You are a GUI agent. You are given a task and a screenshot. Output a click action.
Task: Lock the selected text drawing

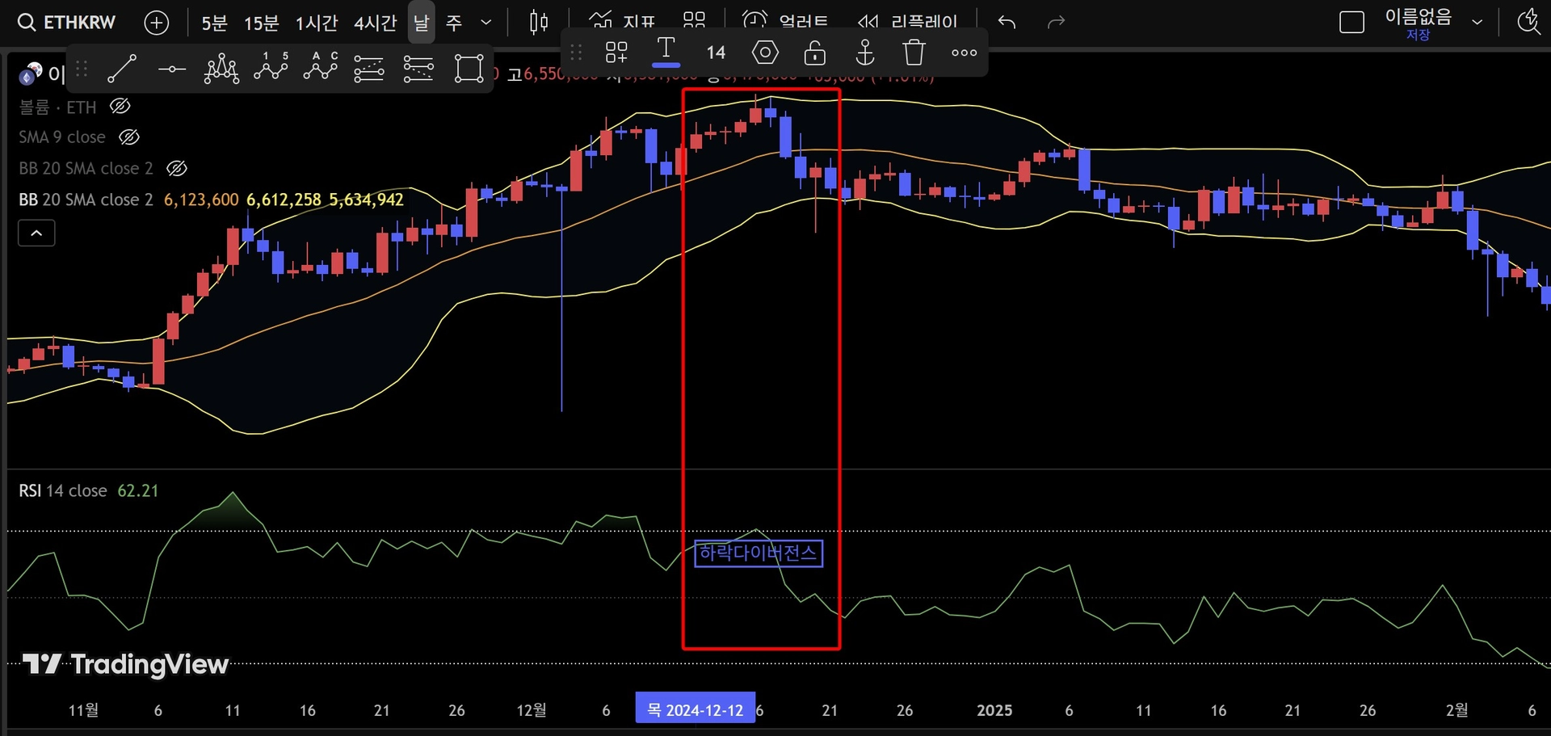click(814, 53)
